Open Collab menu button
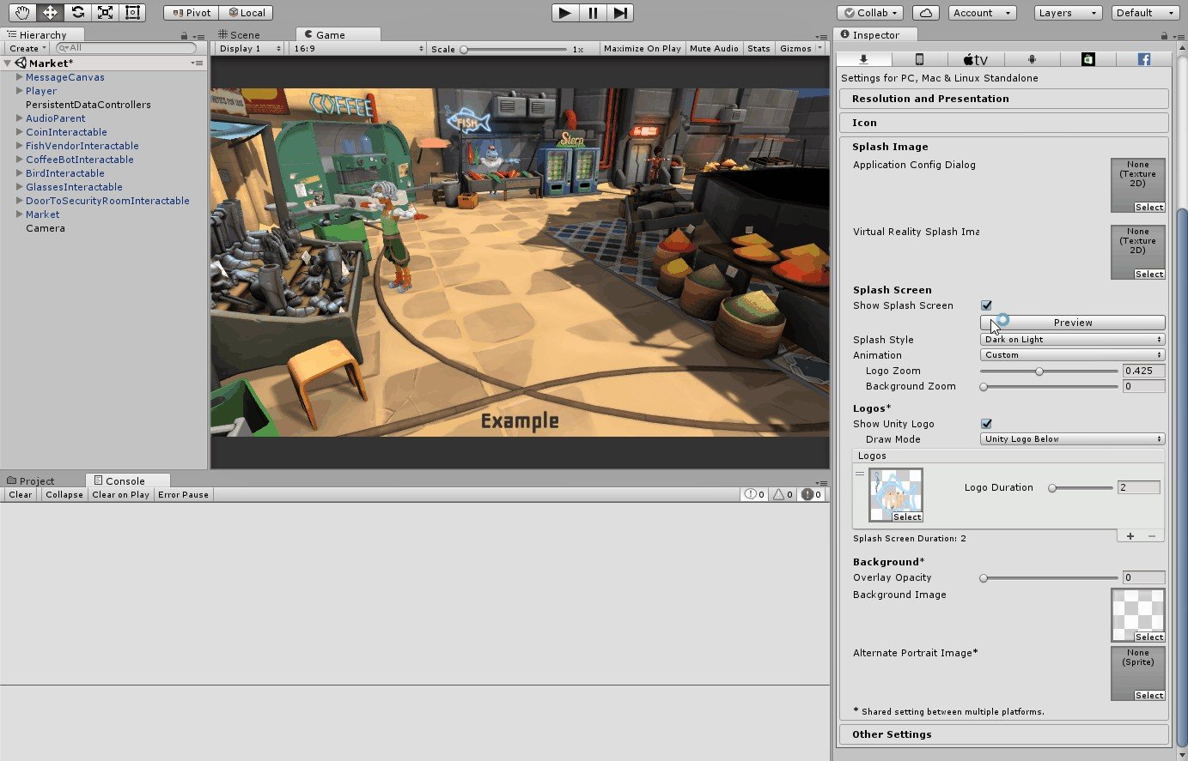The image size is (1188, 761). pyautogui.click(x=870, y=13)
